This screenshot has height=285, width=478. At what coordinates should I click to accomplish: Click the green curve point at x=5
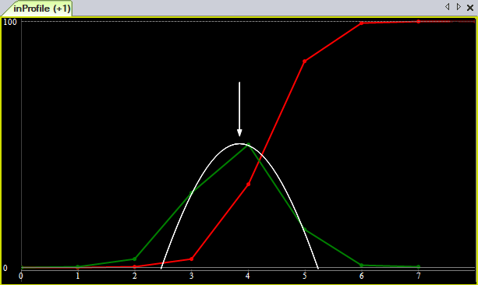point(305,229)
